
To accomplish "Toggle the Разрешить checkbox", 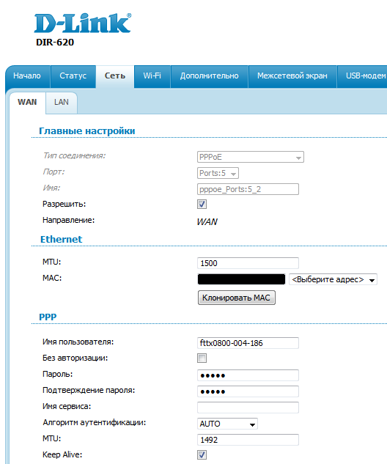I will (x=202, y=205).
